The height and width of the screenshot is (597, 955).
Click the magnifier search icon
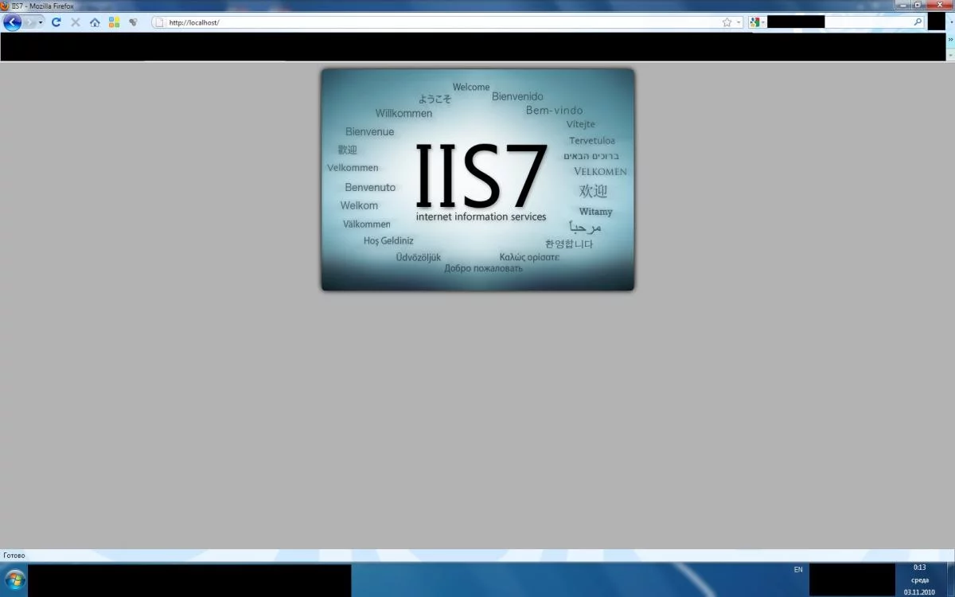pos(918,22)
